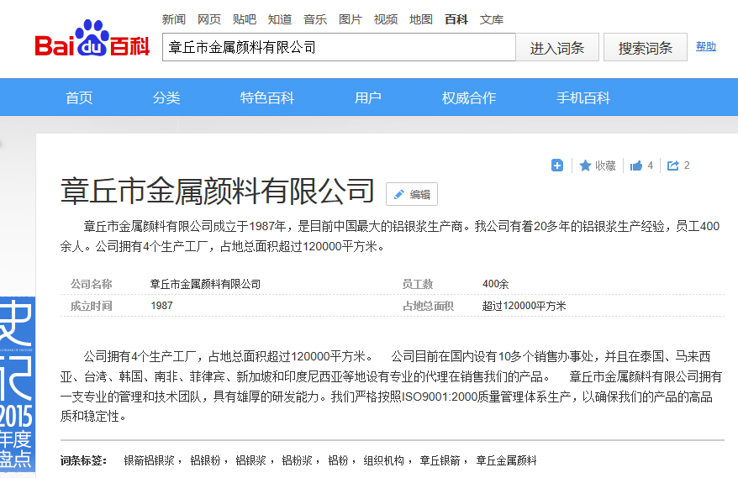738x478 pixels.
Task: Select the 分类 navigation tab
Action: 166,97
